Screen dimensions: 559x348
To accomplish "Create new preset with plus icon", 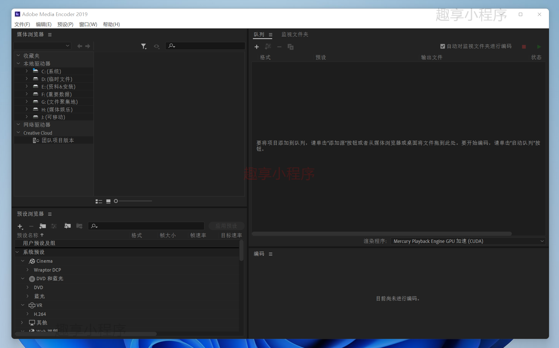I will [20, 227].
